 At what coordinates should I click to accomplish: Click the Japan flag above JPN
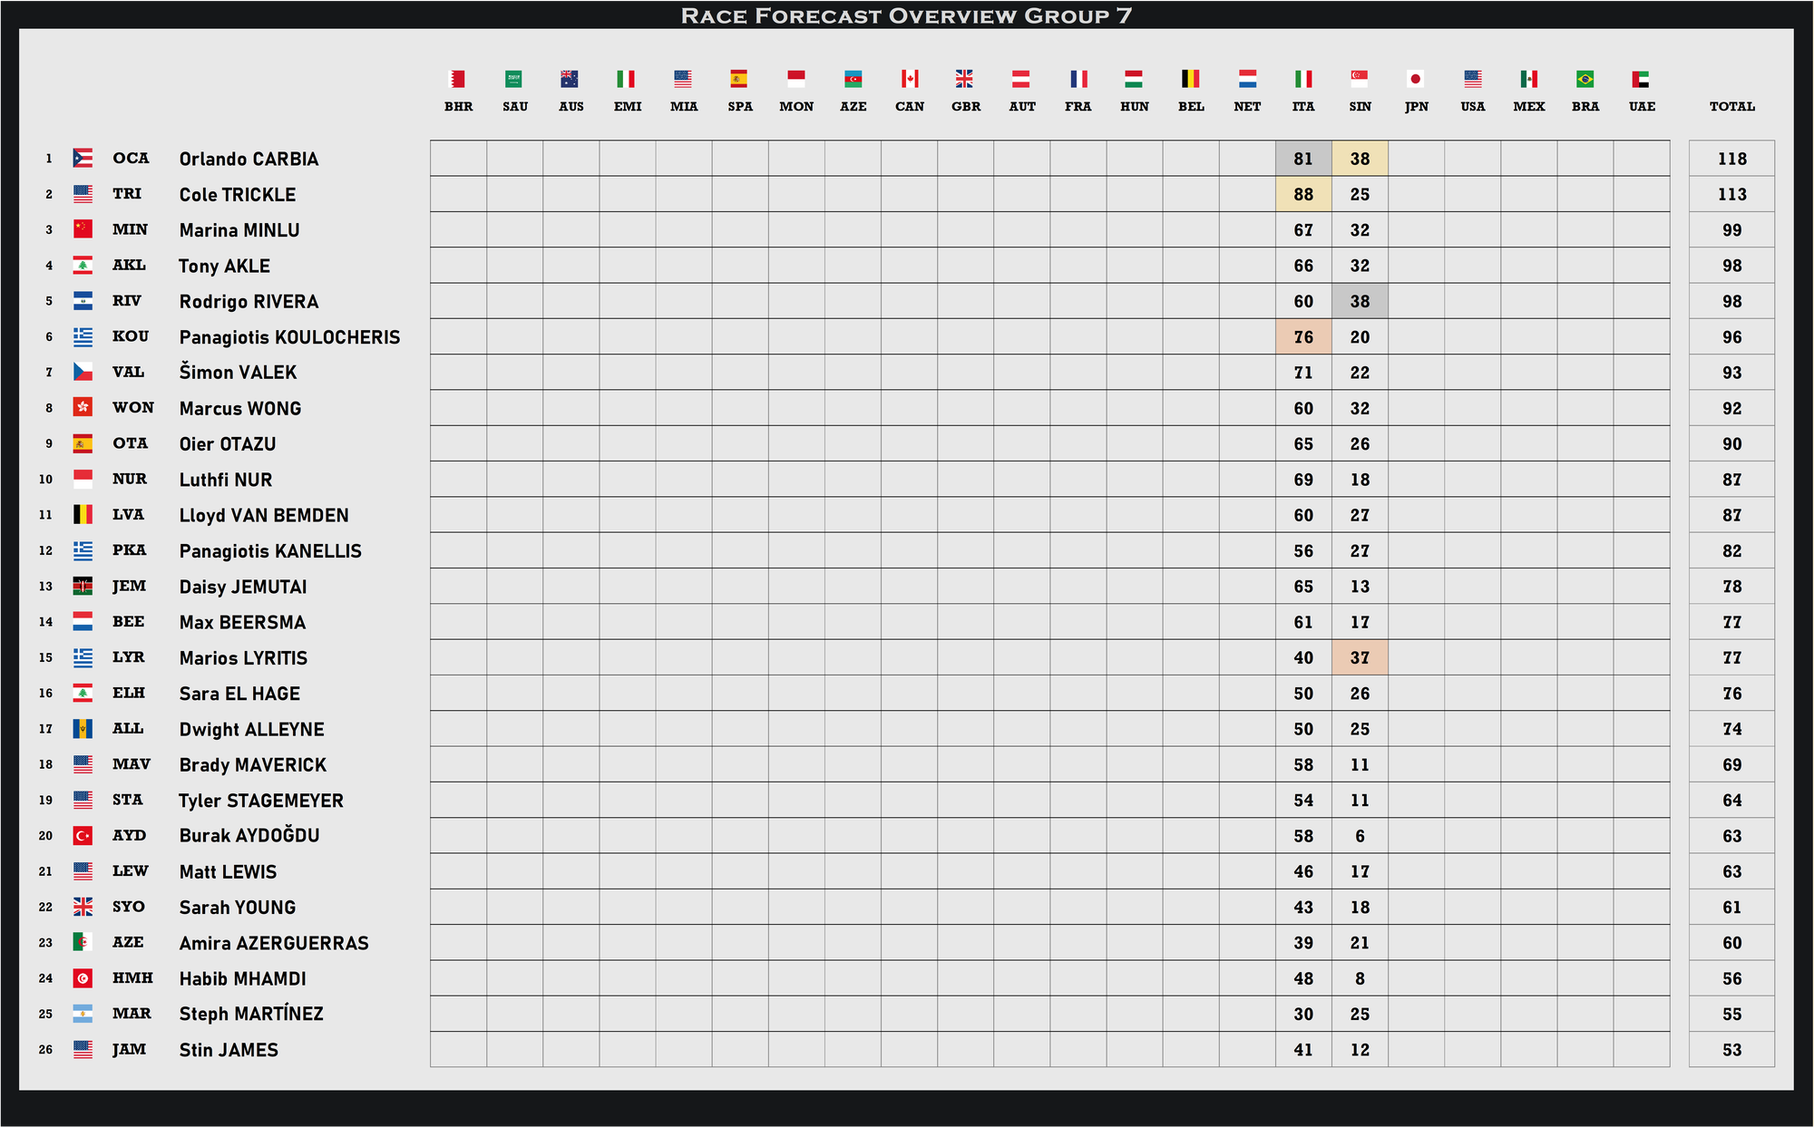1416,79
